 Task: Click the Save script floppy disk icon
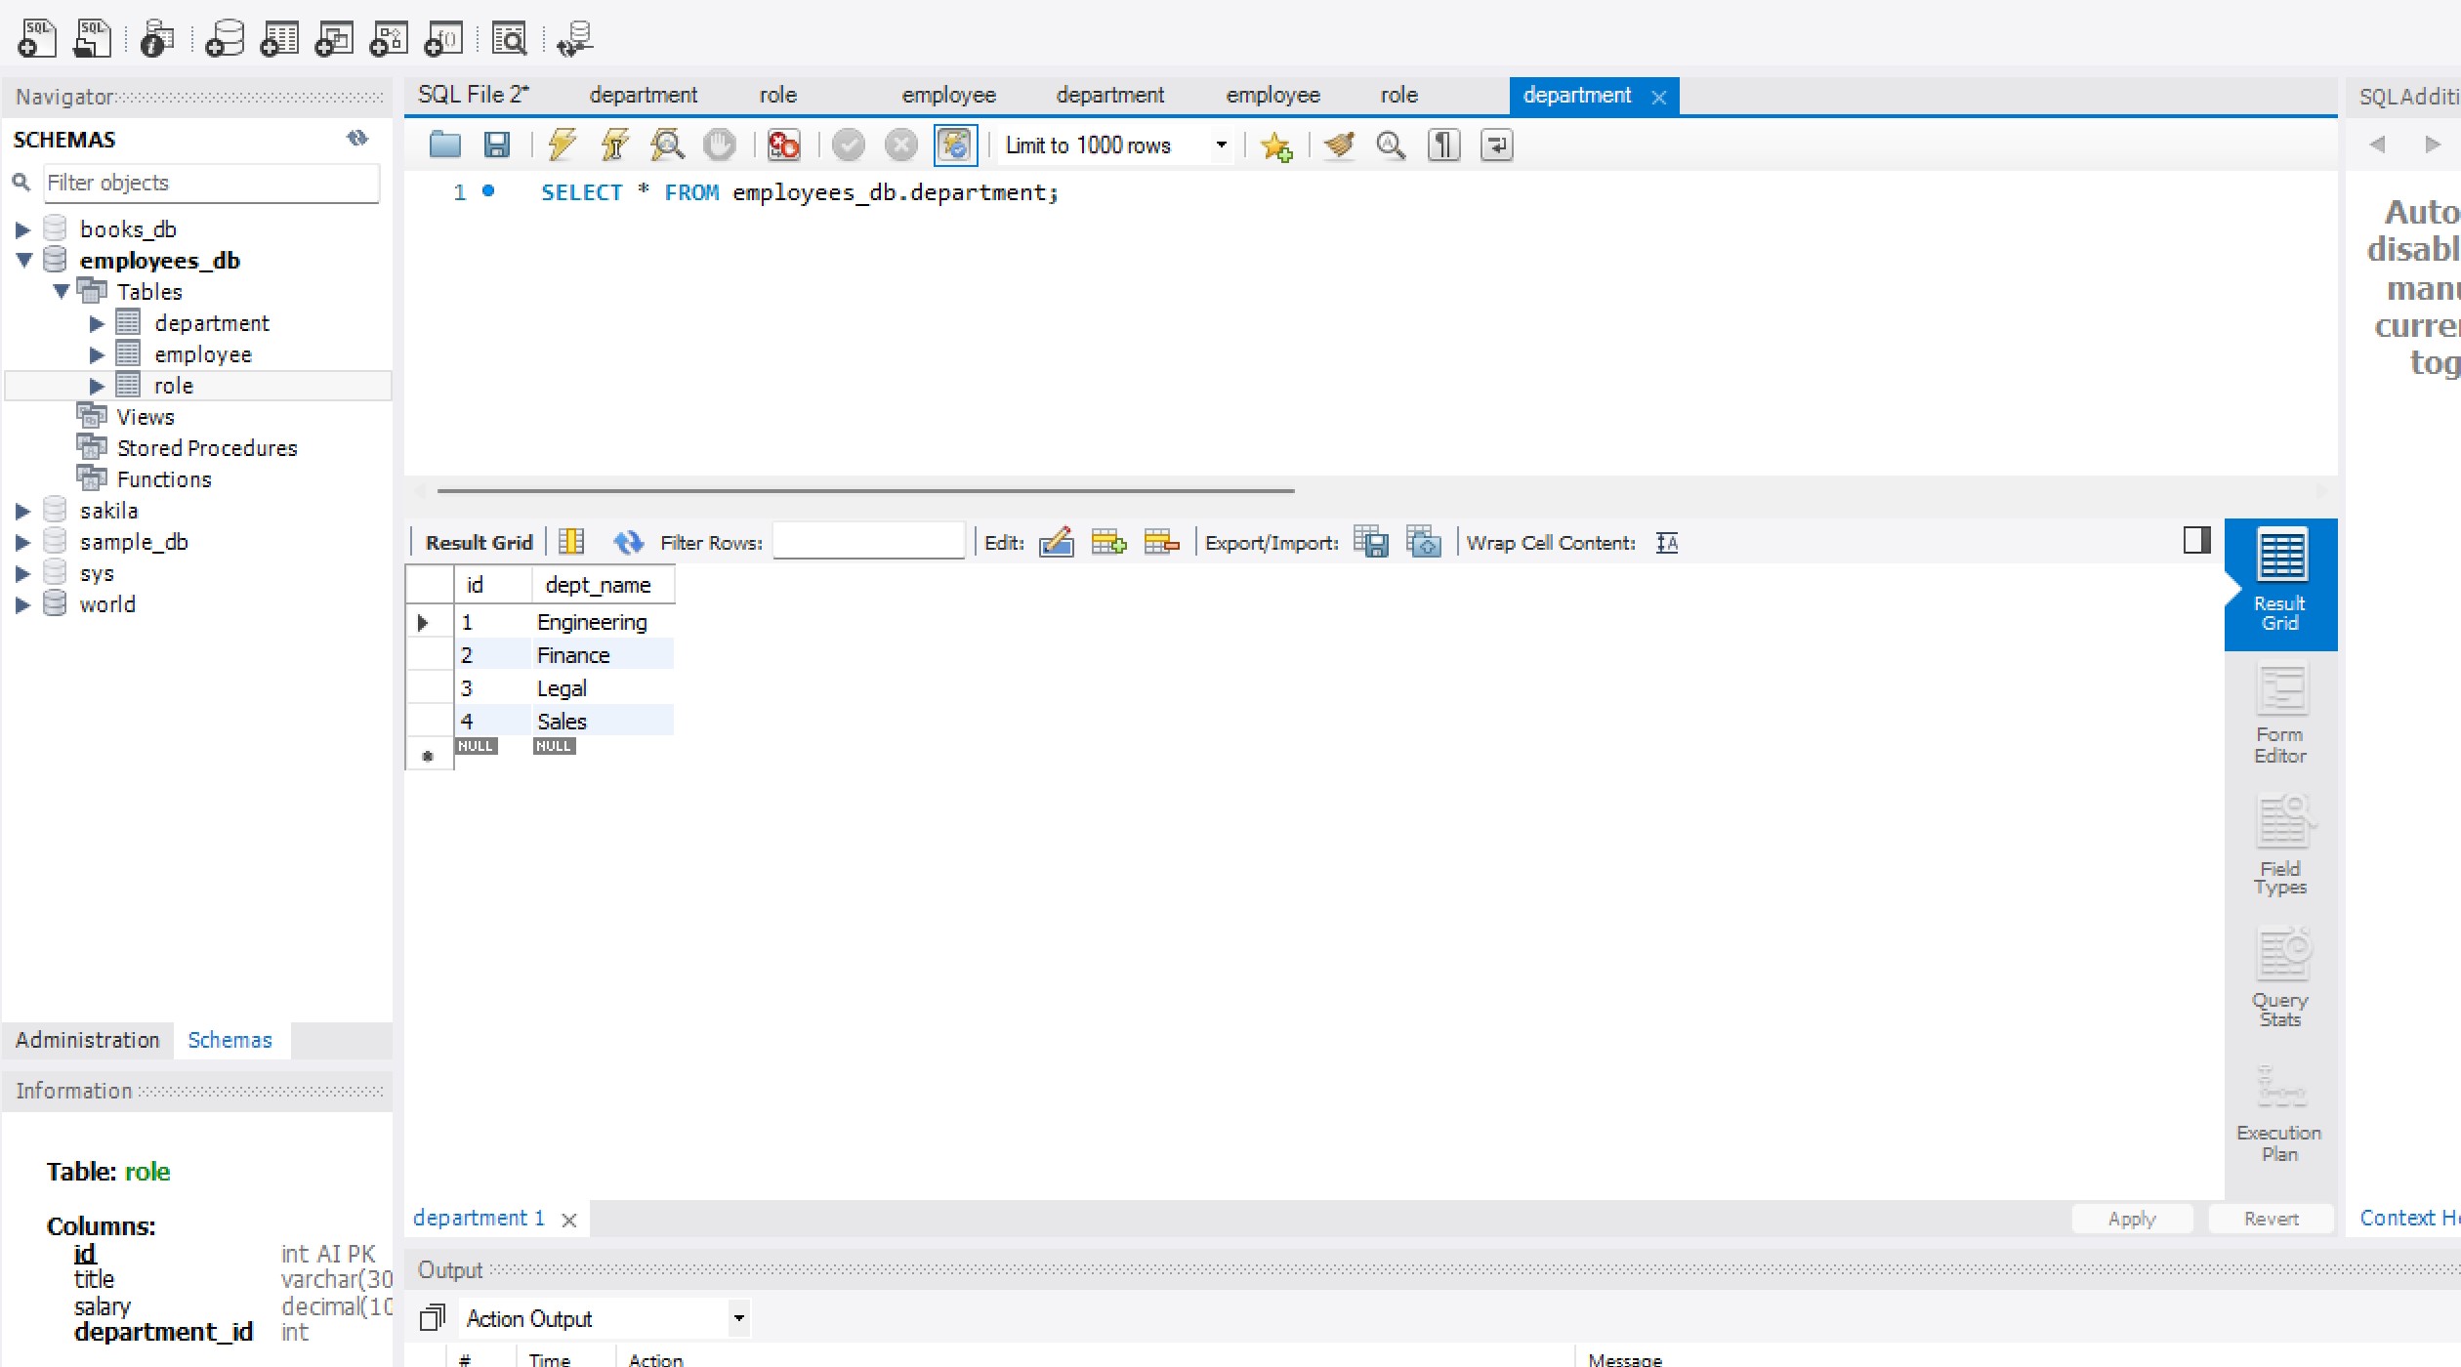pyautogui.click(x=497, y=145)
